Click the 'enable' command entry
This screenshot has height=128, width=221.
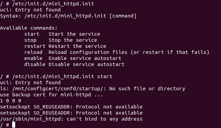click(x=33, y=58)
